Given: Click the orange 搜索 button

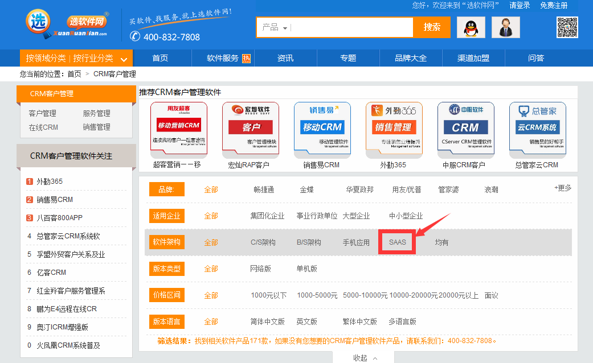Looking at the screenshot, I should coord(432,27).
